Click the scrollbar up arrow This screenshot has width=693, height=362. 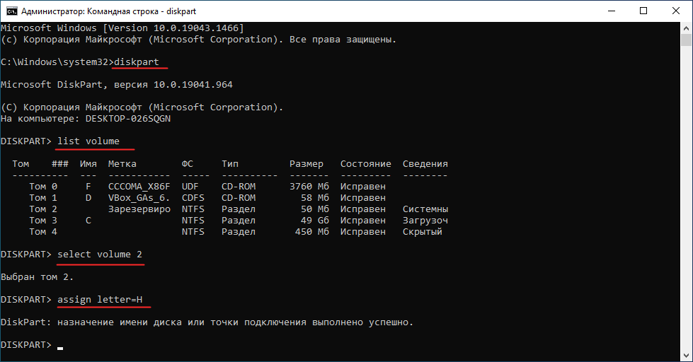(x=686, y=28)
